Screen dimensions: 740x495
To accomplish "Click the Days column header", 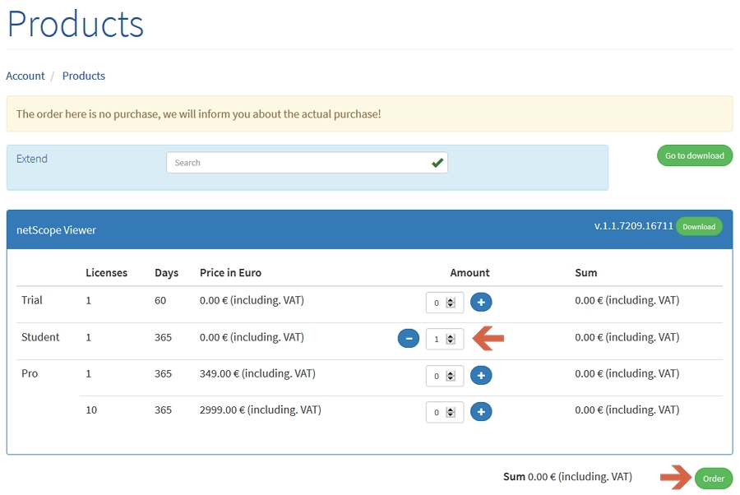I will click(166, 273).
